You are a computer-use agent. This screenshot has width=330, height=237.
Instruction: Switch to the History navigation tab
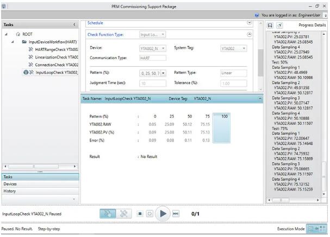tap(40, 191)
